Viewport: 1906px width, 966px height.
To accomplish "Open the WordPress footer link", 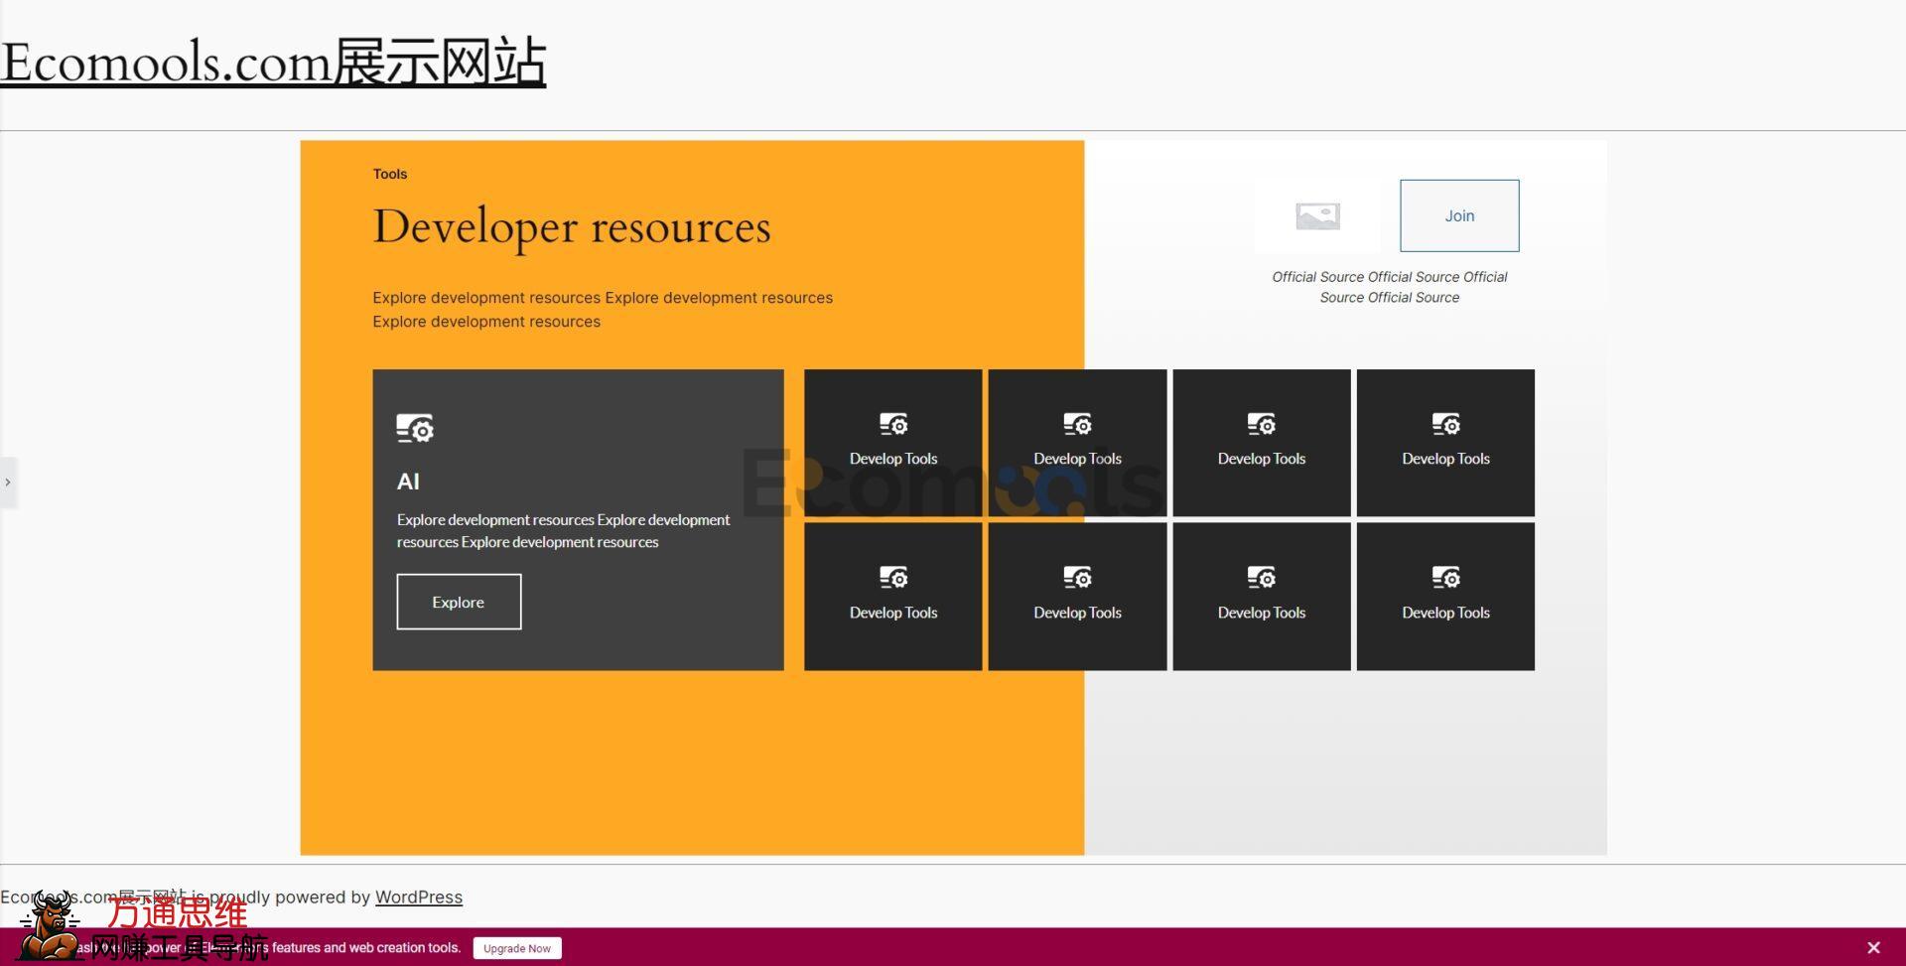I will coord(418,897).
